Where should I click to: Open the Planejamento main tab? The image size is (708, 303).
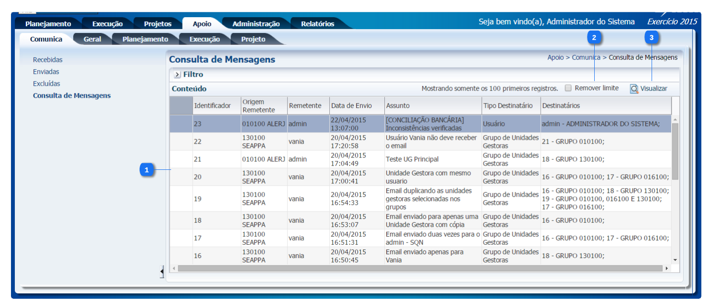coord(48,24)
